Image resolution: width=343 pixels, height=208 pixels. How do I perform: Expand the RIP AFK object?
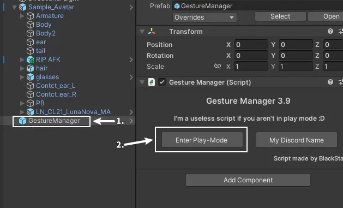click(22, 60)
